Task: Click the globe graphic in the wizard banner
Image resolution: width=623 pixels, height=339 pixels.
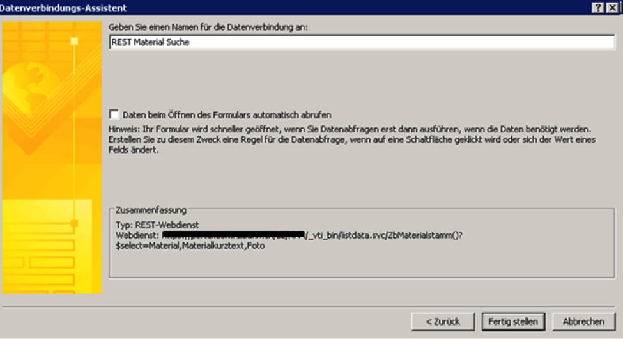Action: 31,87
